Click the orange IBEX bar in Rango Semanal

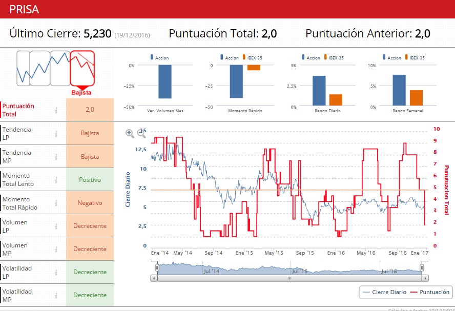(x=416, y=98)
